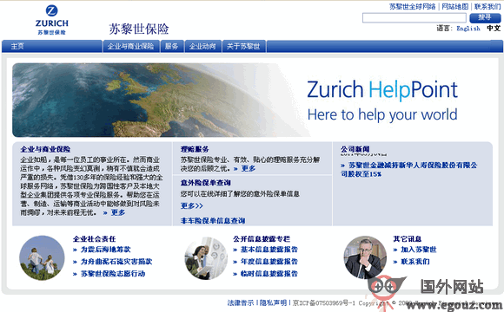Click the arrow bullet before 加入苏黎世
Image resolution: width=504 pixels, height=312 pixels.
[395, 250]
